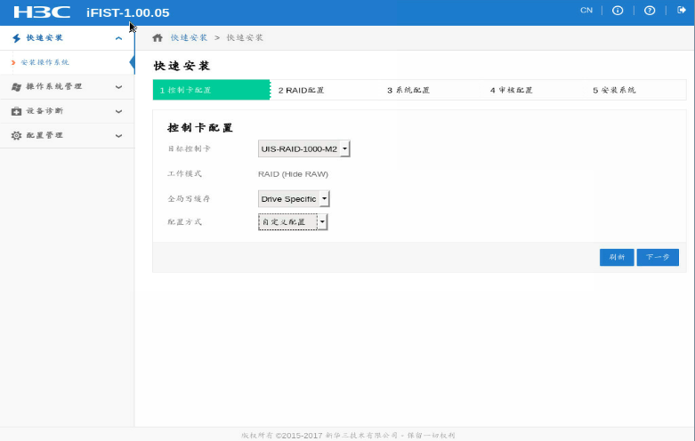The image size is (695, 441).
Task: Click the H3C logo in header
Action: (43, 12)
